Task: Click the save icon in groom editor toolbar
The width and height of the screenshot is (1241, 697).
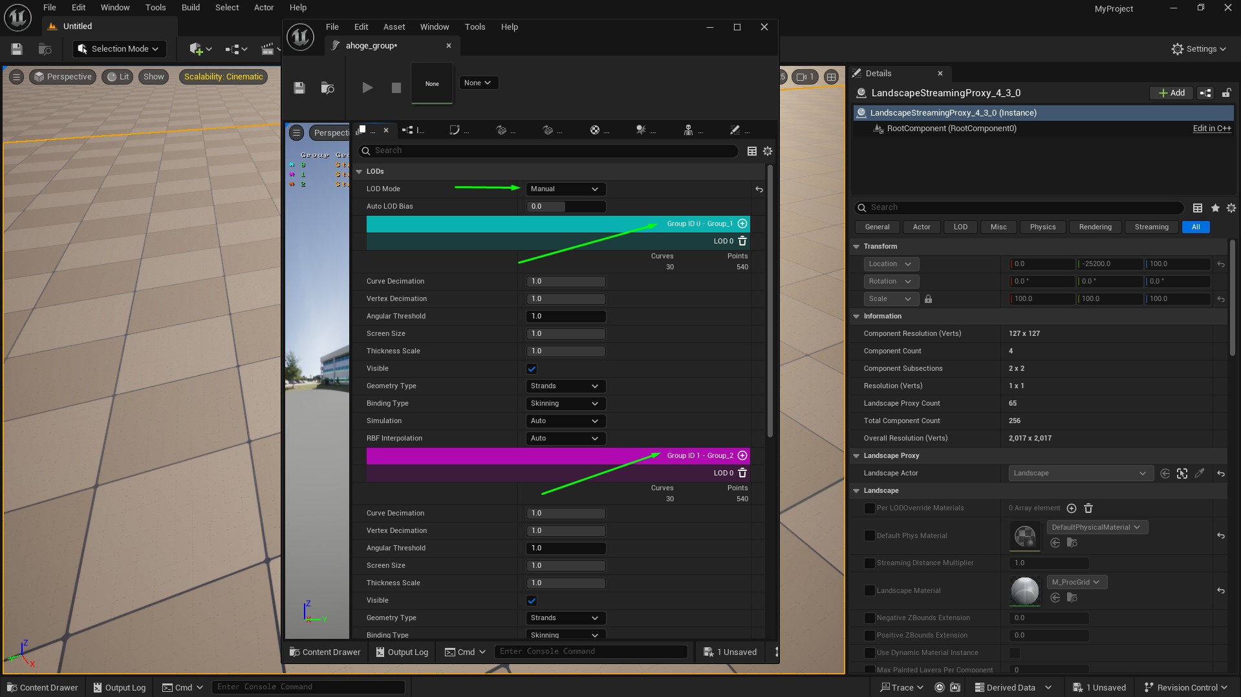Action: (x=299, y=88)
